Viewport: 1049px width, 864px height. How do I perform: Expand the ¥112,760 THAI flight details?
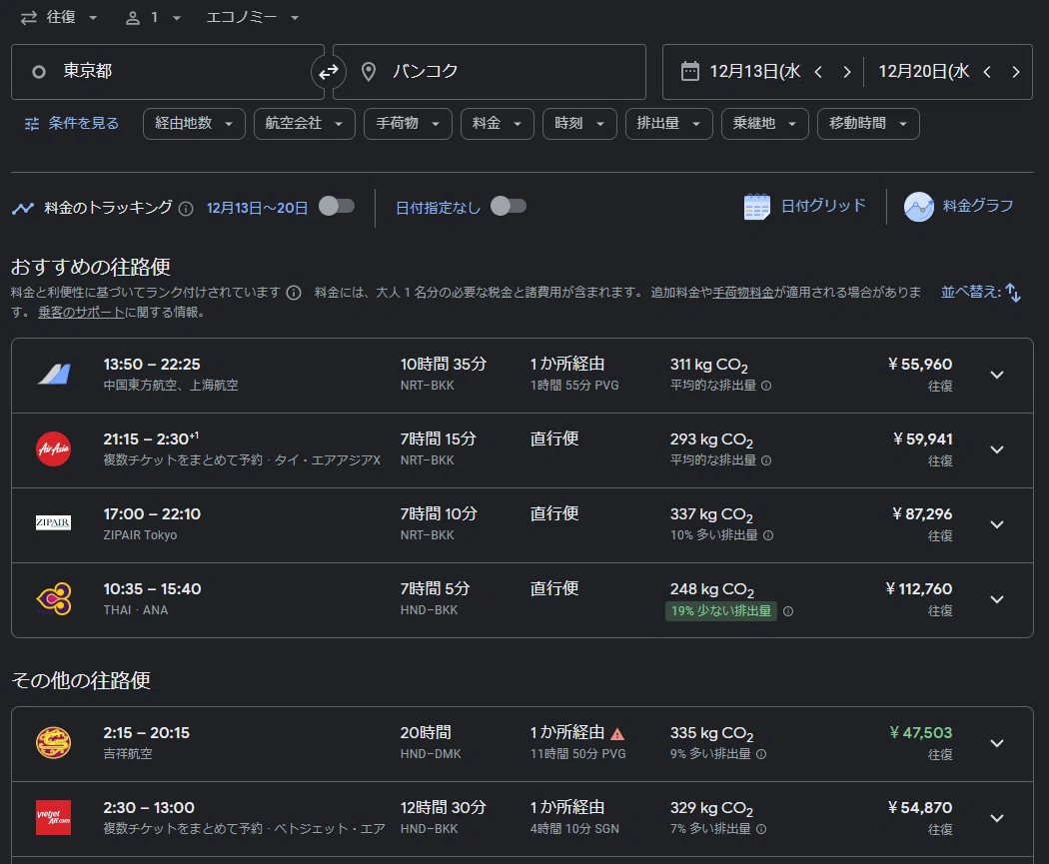(997, 600)
